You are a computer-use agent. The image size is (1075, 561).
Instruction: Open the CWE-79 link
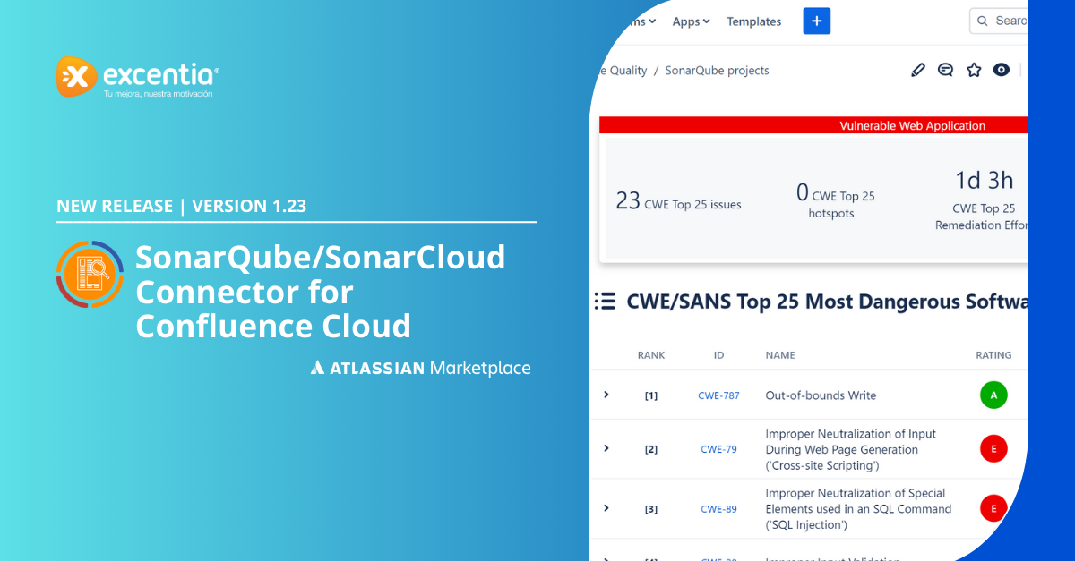click(x=718, y=449)
